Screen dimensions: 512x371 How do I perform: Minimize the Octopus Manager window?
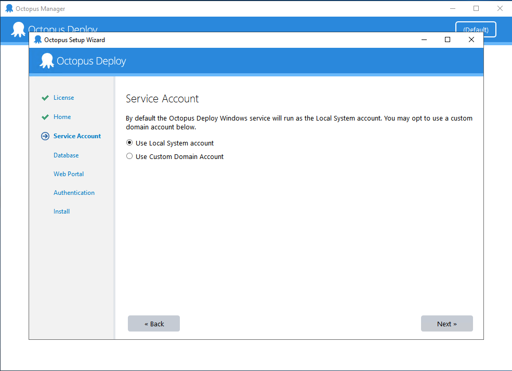(453, 8)
